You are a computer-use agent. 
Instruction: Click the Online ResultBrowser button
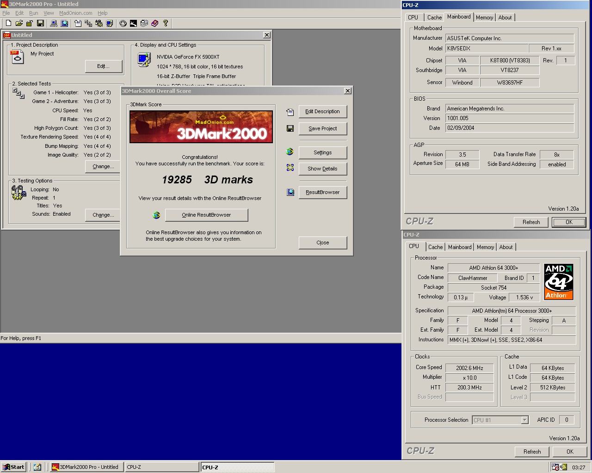pyautogui.click(x=206, y=215)
